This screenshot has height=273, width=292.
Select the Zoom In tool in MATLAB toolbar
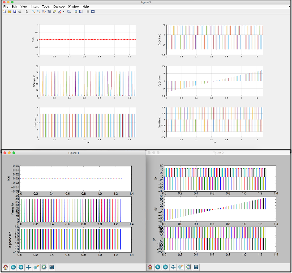(x=33, y=12)
